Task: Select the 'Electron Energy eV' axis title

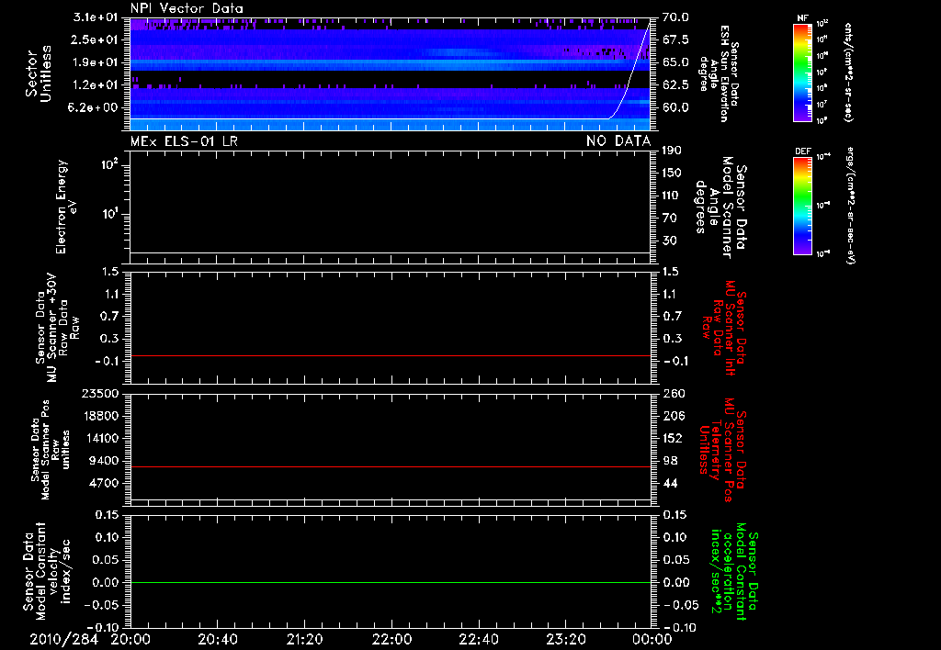Action: click(65, 207)
